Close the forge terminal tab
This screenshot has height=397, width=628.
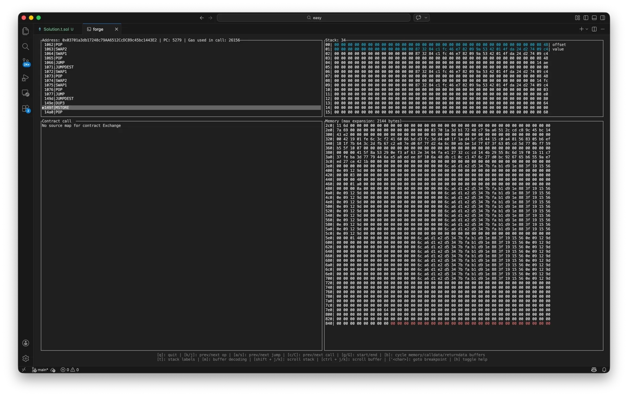pyautogui.click(x=116, y=29)
